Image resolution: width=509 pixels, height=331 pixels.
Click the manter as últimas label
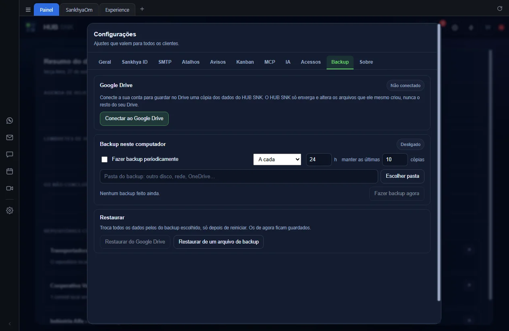pyautogui.click(x=360, y=160)
